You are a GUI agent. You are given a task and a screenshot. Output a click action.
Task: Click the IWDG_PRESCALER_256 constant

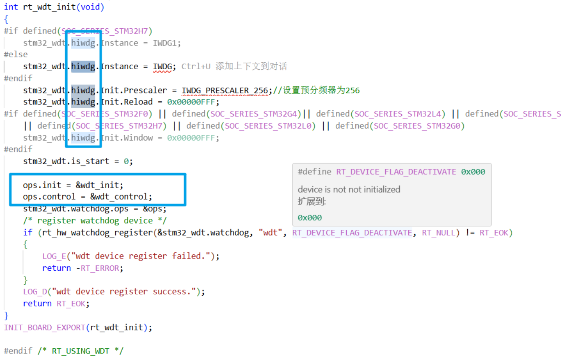click(225, 91)
